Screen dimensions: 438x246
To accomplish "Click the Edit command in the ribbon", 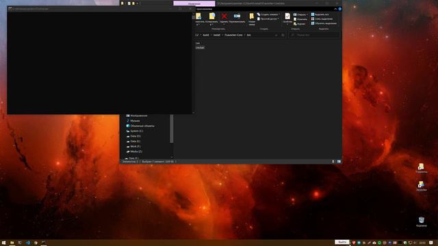I will click(x=300, y=19).
